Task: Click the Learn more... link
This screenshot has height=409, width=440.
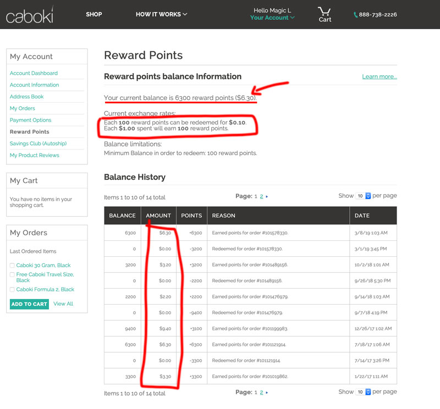Action: coord(380,76)
